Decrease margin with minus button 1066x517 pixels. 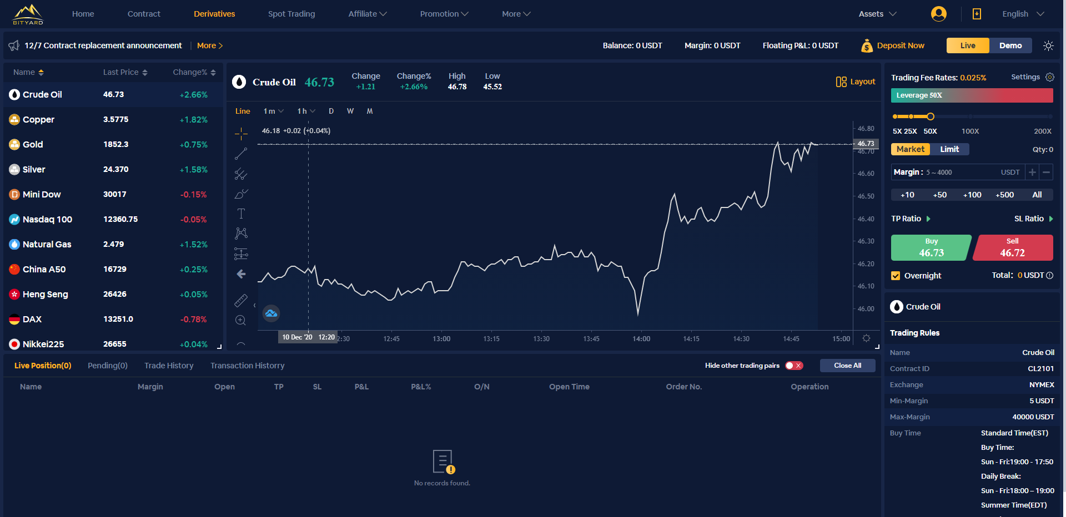(1046, 173)
